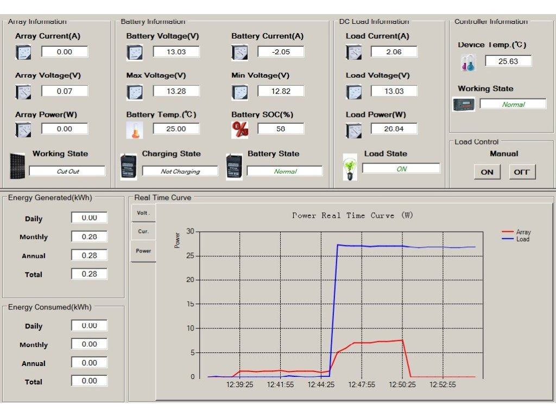Click the Load Current value field
This screenshot has width=556, height=417.
click(x=394, y=52)
